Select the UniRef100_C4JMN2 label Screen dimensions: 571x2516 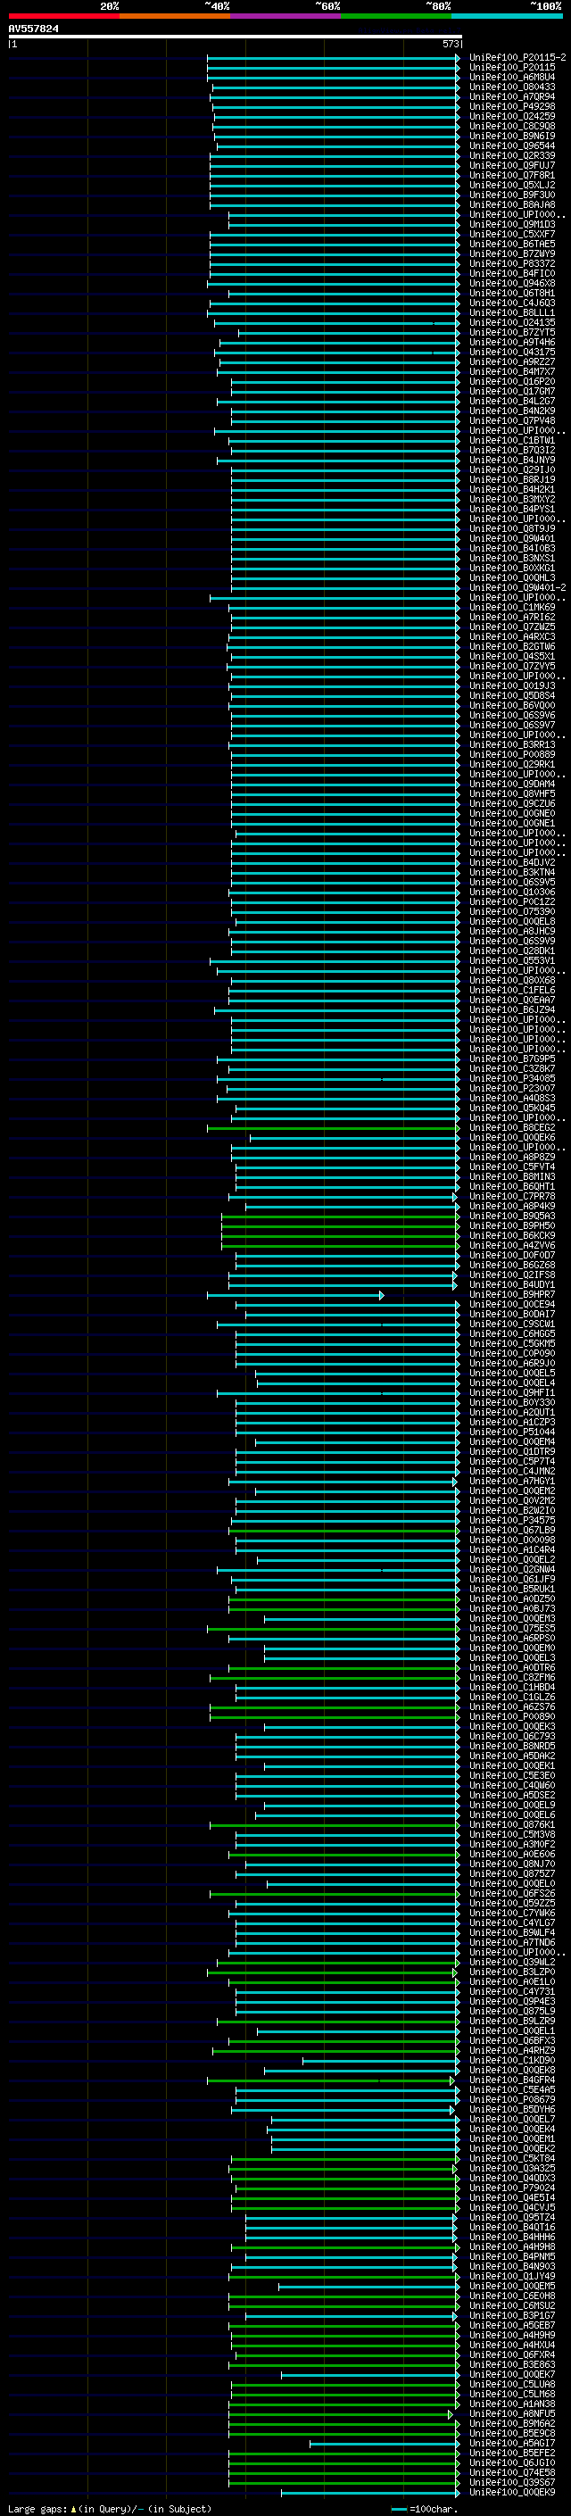click(x=512, y=1471)
